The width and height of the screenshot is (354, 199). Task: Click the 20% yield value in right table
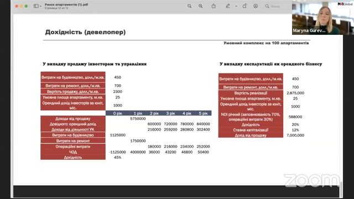coord(295,124)
